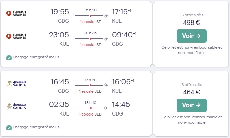Select '1 escale IST' on outbound Turkish flight
This screenshot has width=230, height=138.
[x=90, y=22]
